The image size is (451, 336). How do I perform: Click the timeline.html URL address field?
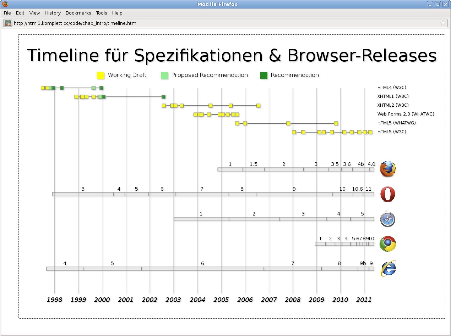pyautogui.click(x=224, y=23)
